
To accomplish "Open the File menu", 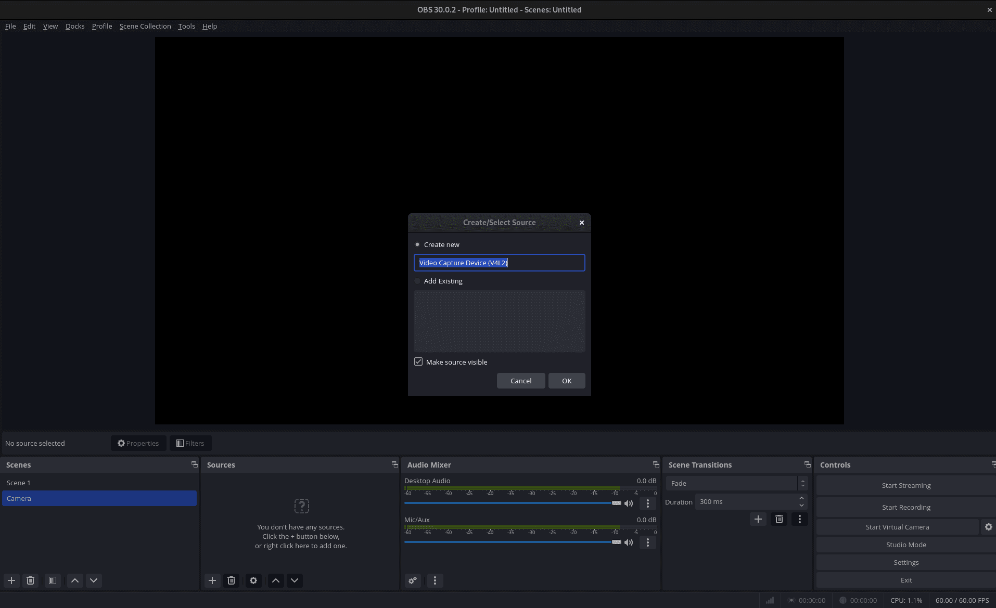I will coord(10,26).
